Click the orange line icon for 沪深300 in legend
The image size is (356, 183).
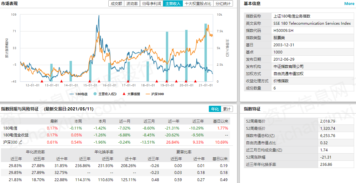148,94
